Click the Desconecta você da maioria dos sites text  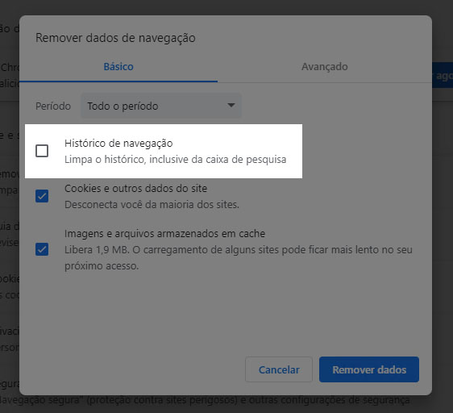[152, 205]
